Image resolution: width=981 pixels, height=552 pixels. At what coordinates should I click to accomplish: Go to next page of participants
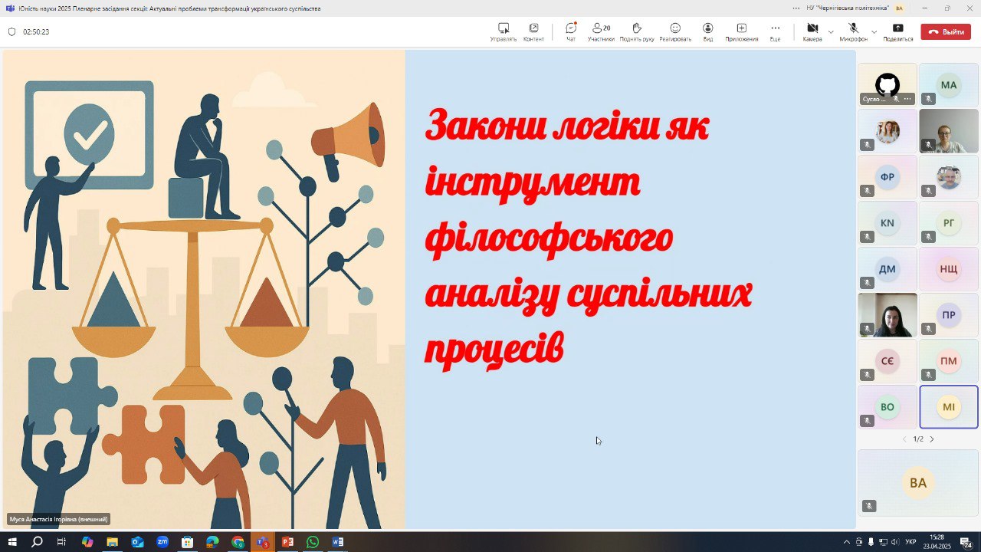[x=932, y=439]
